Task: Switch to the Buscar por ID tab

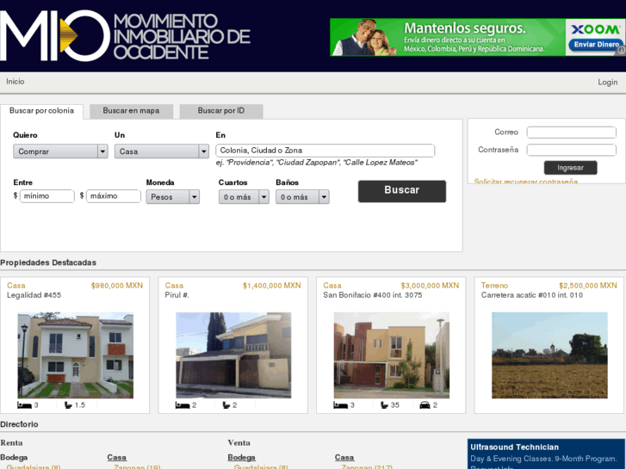Action: [x=221, y=111]
